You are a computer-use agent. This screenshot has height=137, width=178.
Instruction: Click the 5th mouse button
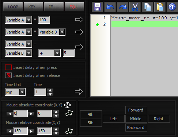pos(91,123)
